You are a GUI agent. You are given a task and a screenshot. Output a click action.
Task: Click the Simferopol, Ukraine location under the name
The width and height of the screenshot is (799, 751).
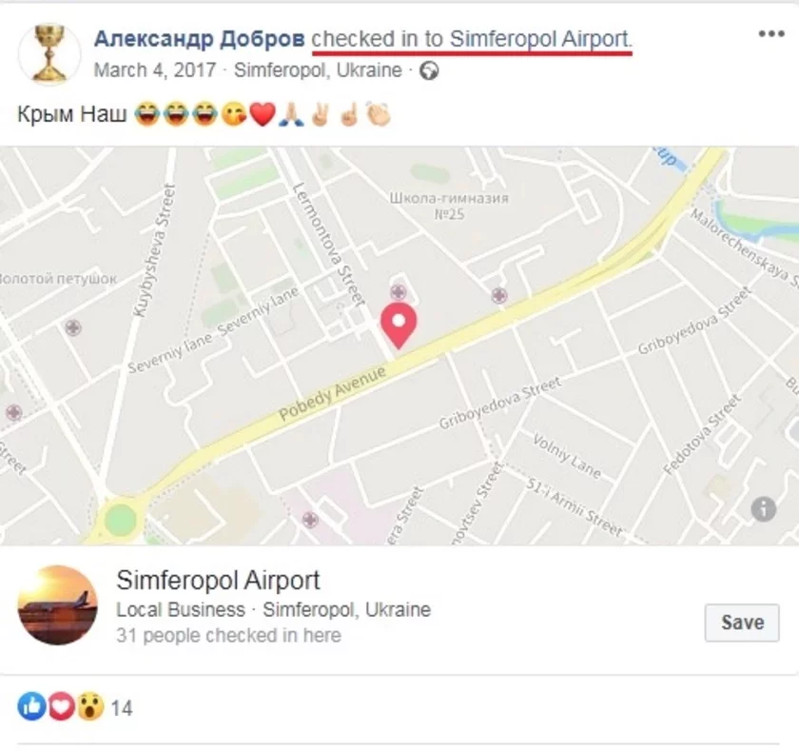318,70
